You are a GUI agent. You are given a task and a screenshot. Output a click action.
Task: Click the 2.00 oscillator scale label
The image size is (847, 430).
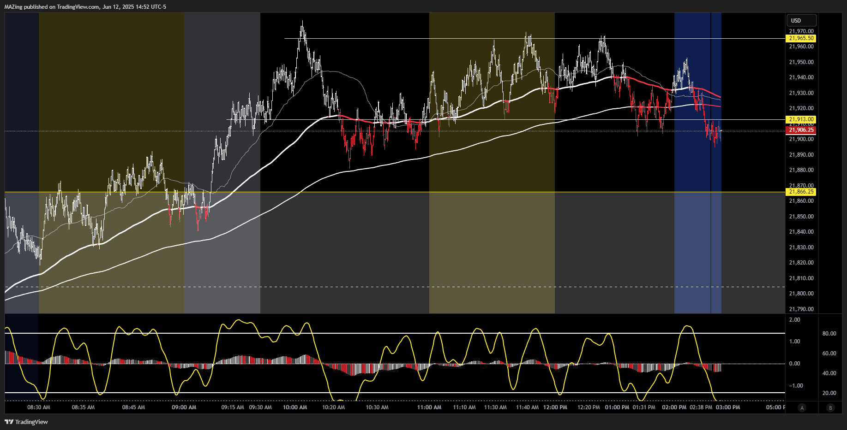click(795, 320)
